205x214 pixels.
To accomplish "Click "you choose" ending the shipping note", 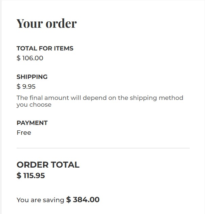I will (x=34, y=105).
